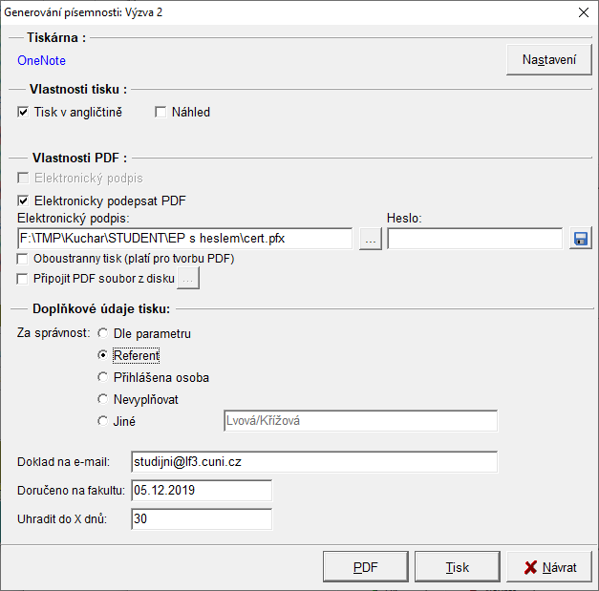Choose the Referent radio button

[103, 355]
